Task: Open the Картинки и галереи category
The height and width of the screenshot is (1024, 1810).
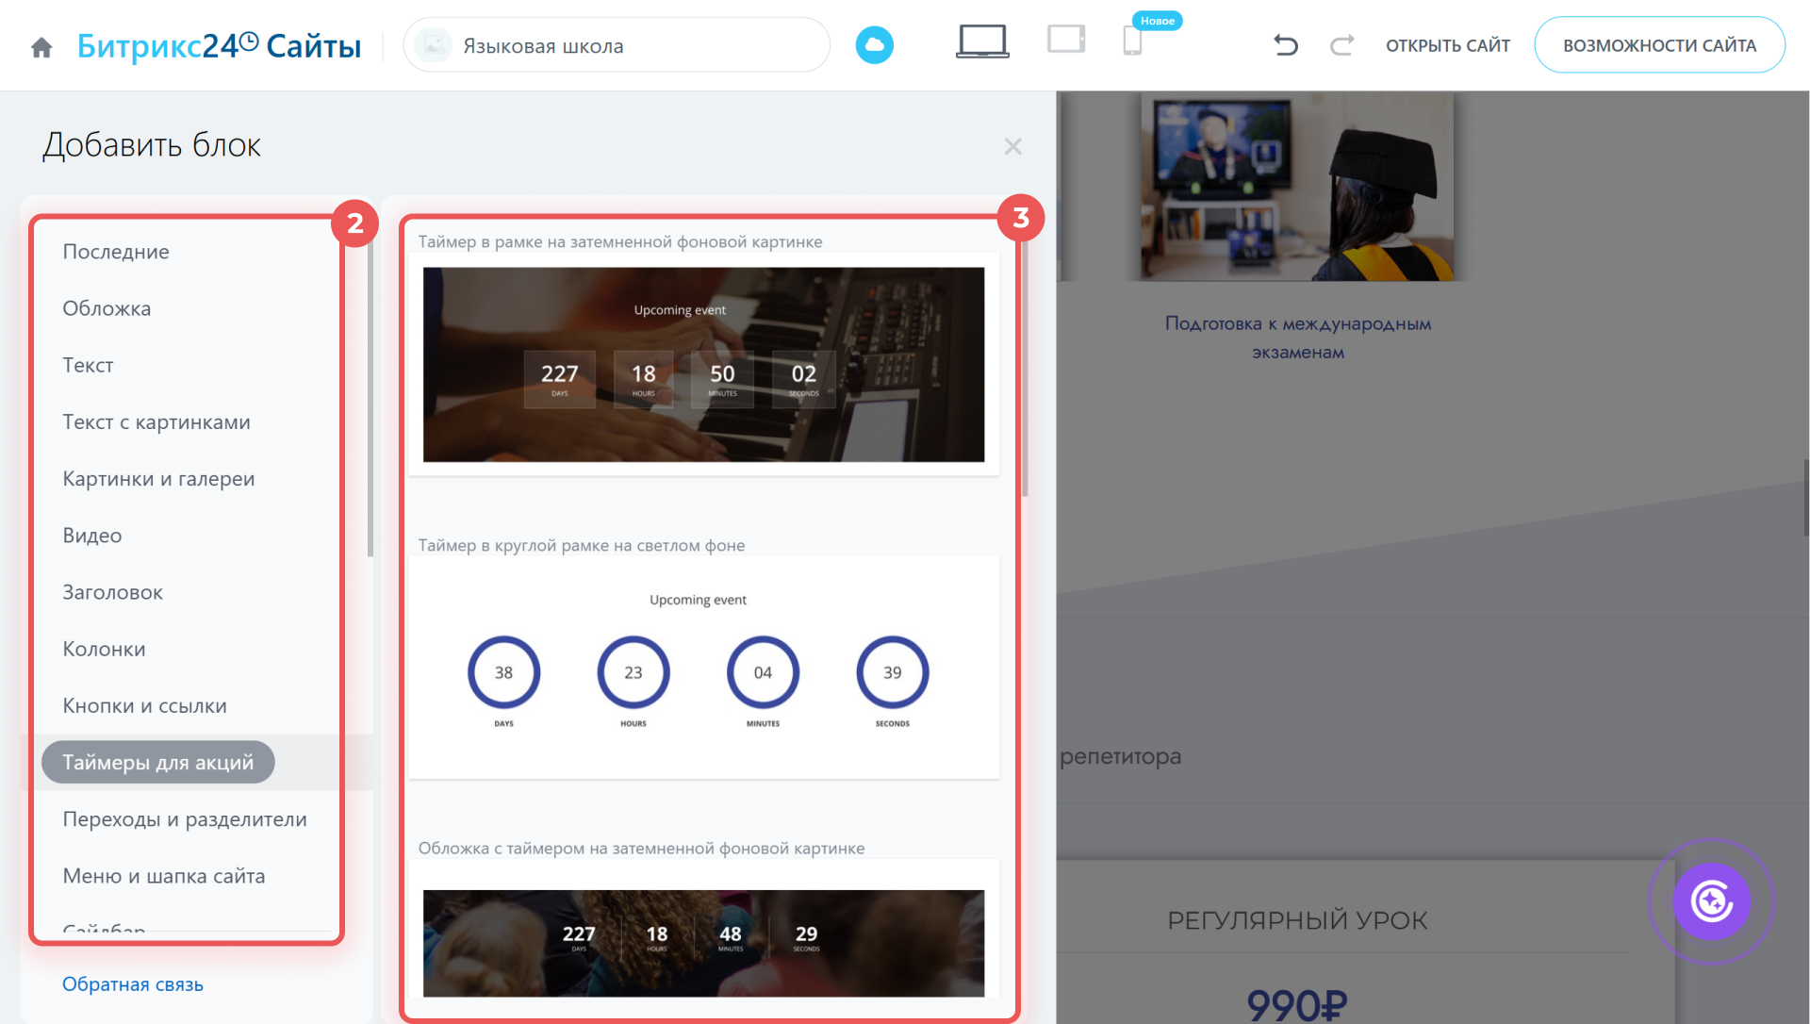Action: coord(158,479)
